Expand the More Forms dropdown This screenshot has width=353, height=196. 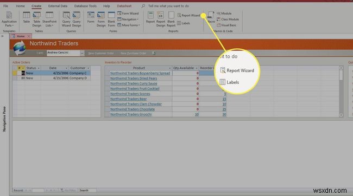129,25
